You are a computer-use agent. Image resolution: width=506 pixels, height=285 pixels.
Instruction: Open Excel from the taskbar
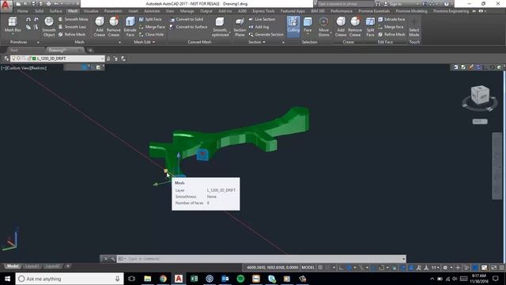tap(194, 279)
